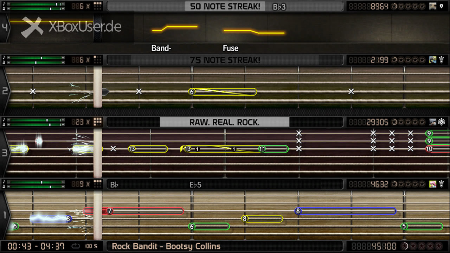
Task: Click the RAW. REAL. ROCK. banner
Action: point(225,122)
